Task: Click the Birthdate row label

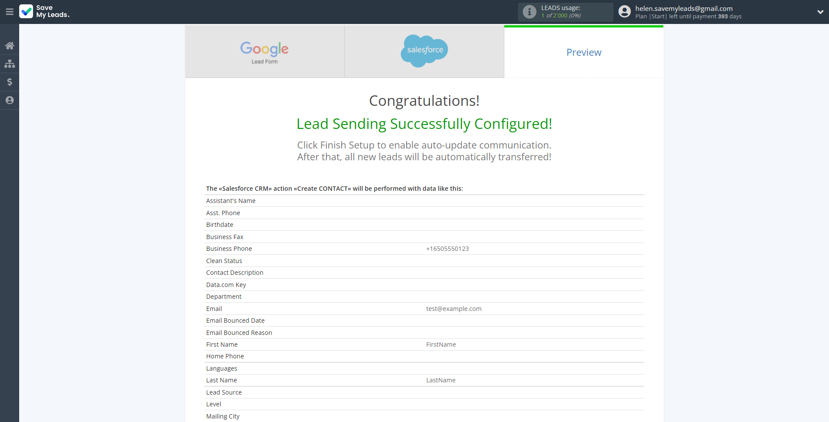Action: [220, 225]
